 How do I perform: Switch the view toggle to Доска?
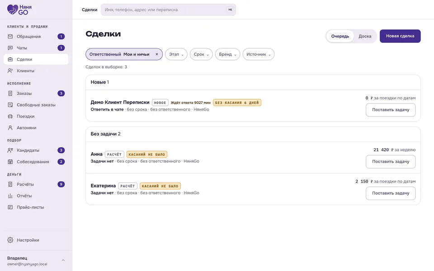point(365,36)
